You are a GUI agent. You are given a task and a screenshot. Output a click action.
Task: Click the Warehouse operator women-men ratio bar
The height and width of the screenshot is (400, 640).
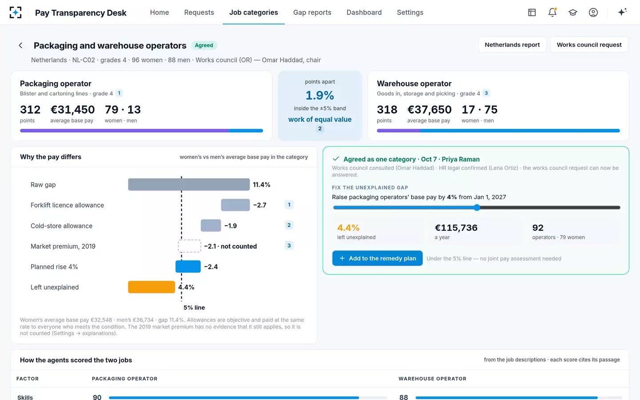coord(498,131)
